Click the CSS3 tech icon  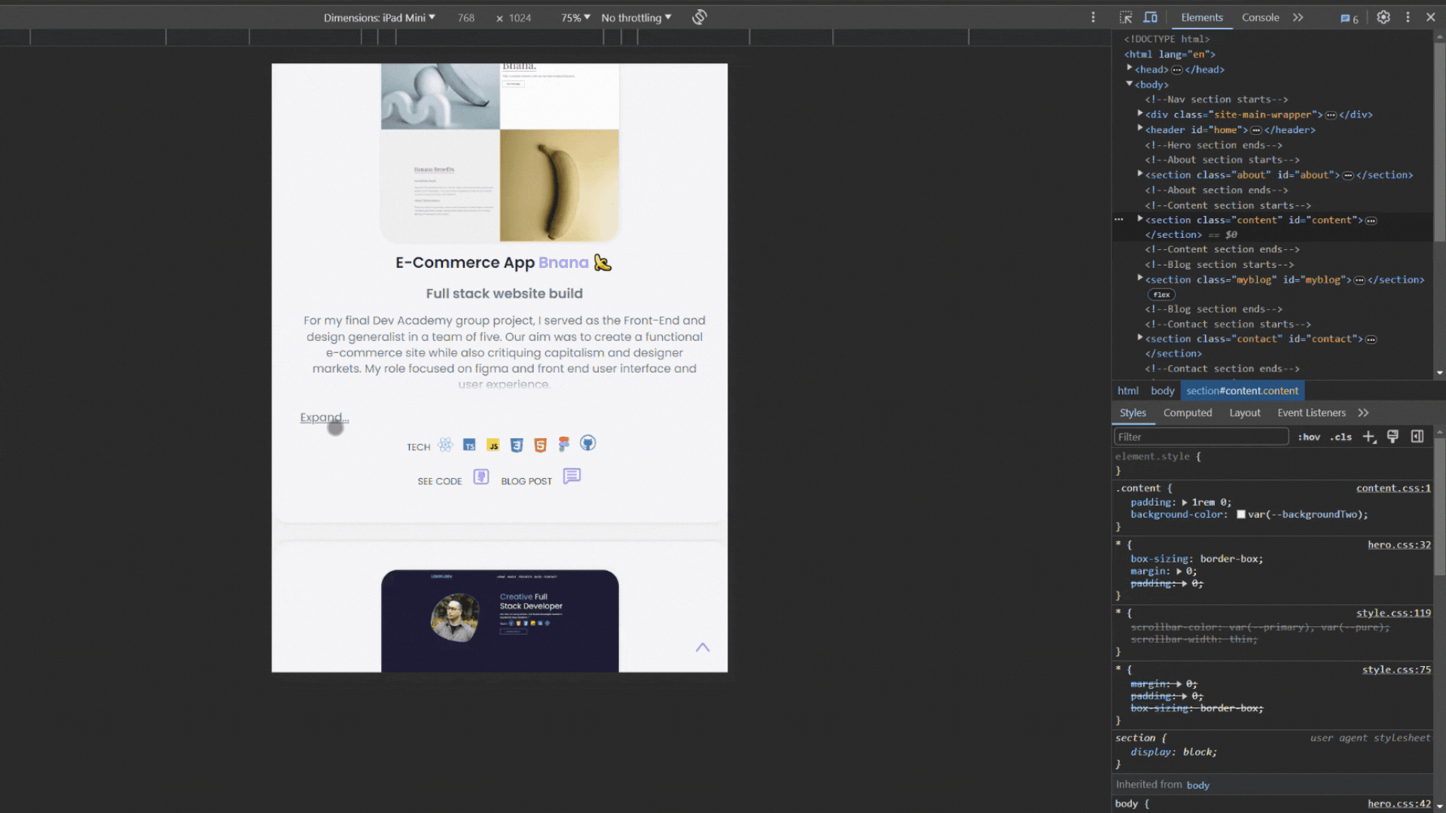pos(517,445)
